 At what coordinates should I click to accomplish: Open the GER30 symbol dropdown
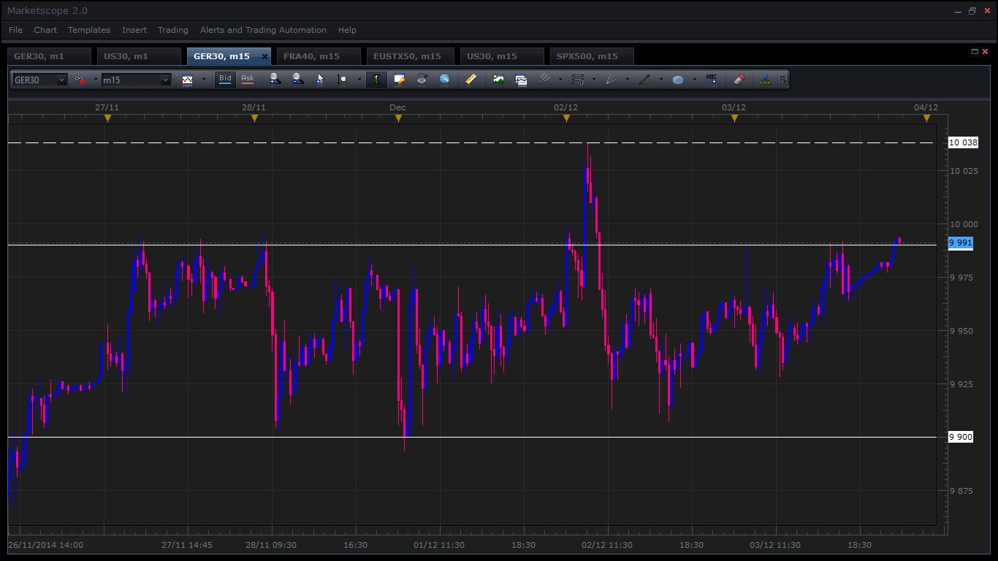point(61,80)
